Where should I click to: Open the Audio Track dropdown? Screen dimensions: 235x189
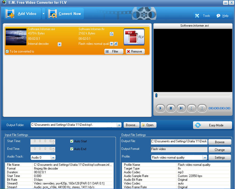(x=53, y=157)
